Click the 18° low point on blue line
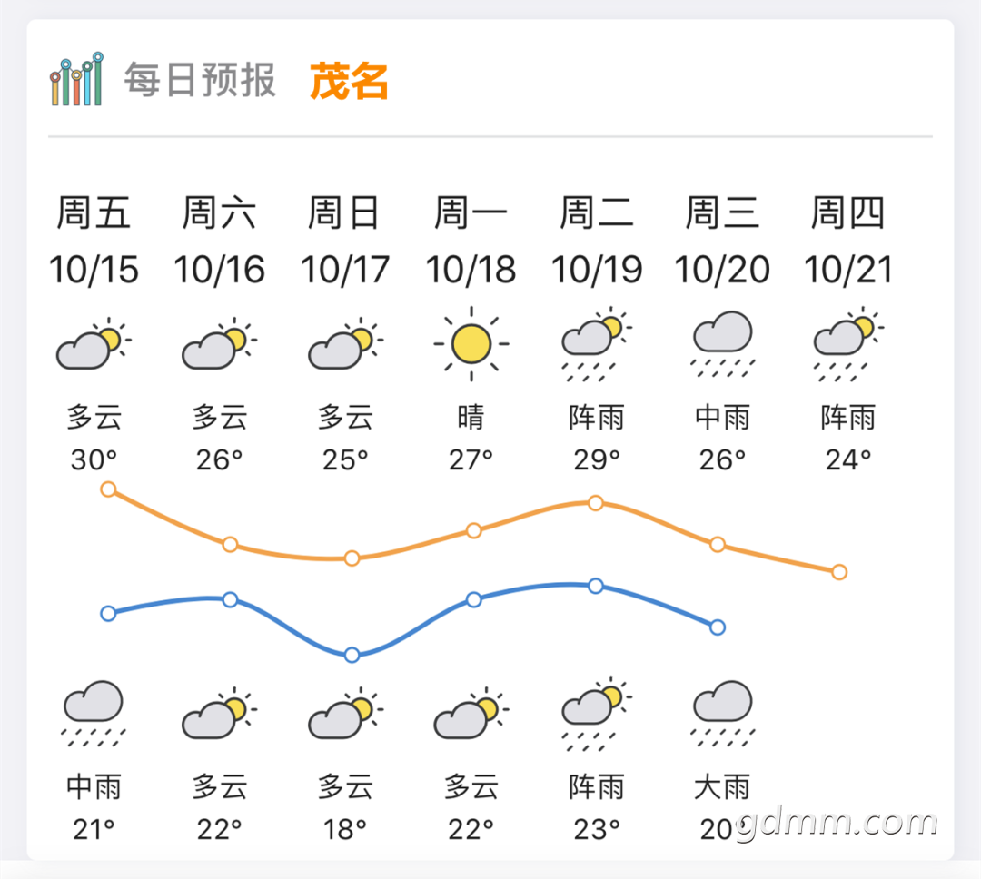This screenshot has width=981, height=879. point(352,655)
